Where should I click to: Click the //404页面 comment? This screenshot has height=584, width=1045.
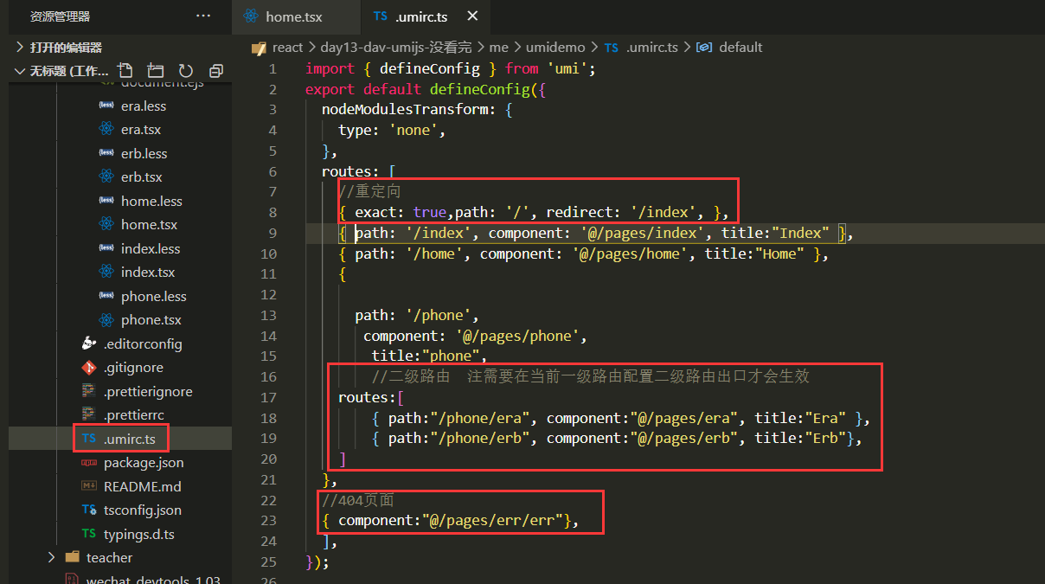click(x=358, y=500)
